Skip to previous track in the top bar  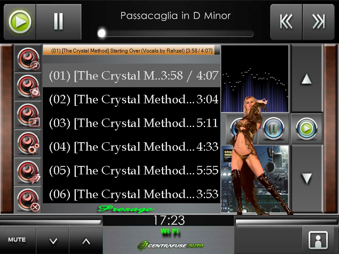pyautogui.click(x=286, y=22)
